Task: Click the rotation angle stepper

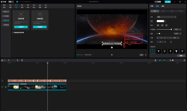Action: (x=165, y=42)
